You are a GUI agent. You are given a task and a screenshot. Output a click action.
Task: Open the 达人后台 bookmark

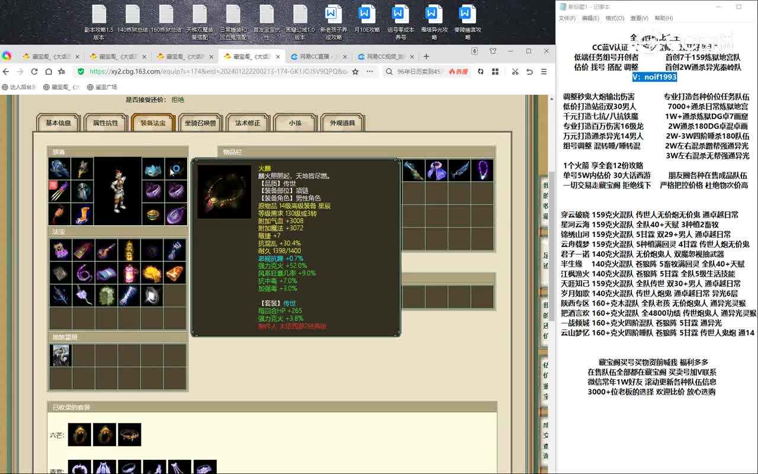[19, 87]
